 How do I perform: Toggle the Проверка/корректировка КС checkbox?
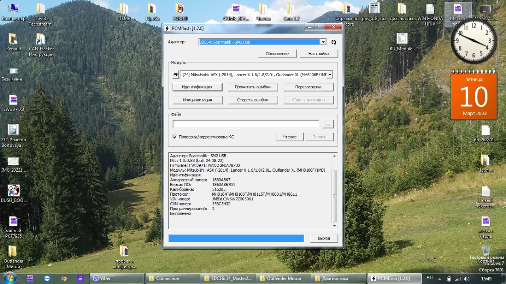tap(175, 137)
